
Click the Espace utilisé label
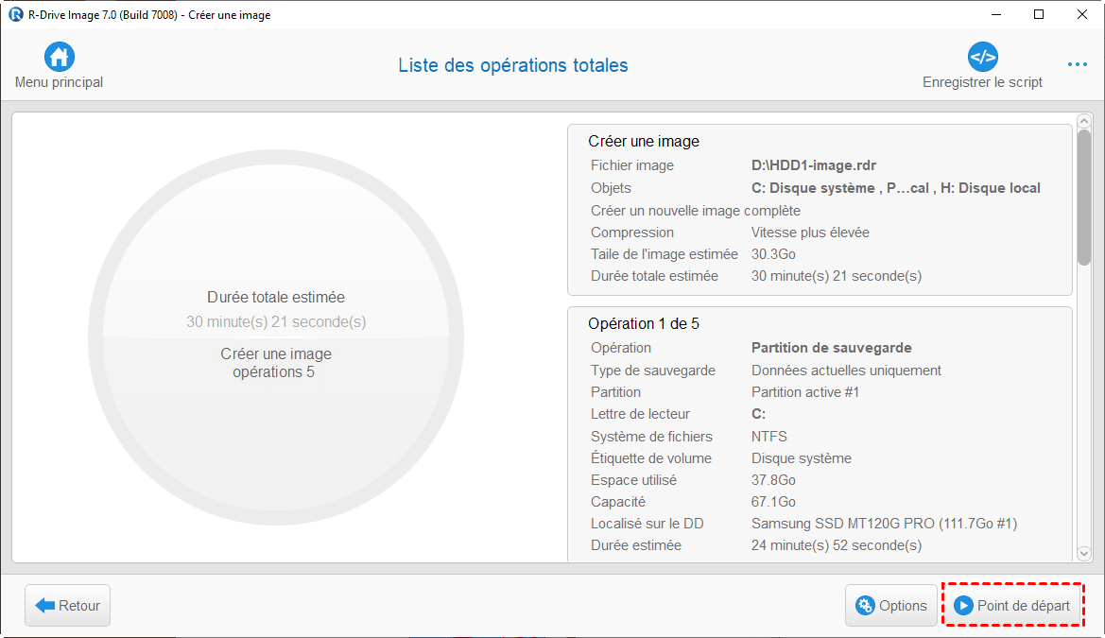tap(632, 480)
